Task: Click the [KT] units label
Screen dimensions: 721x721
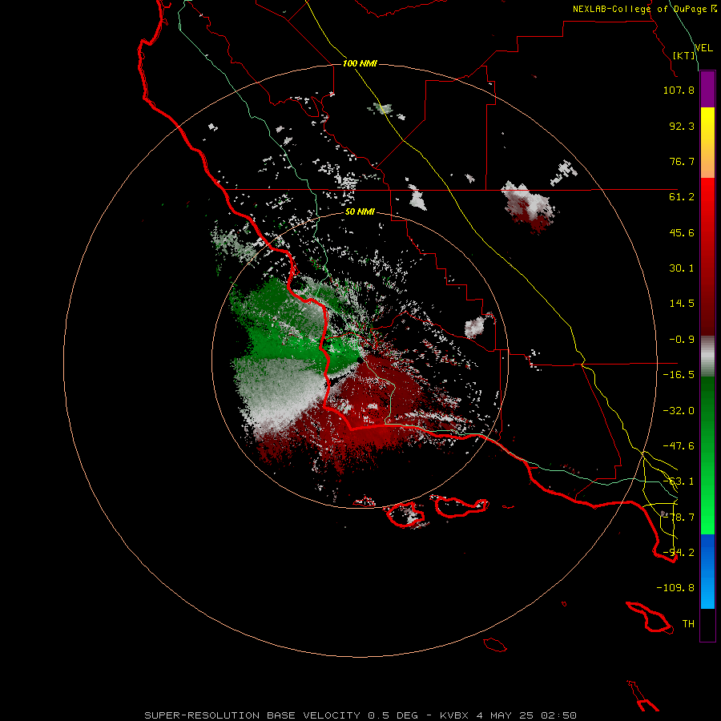Action: (684, 55)
